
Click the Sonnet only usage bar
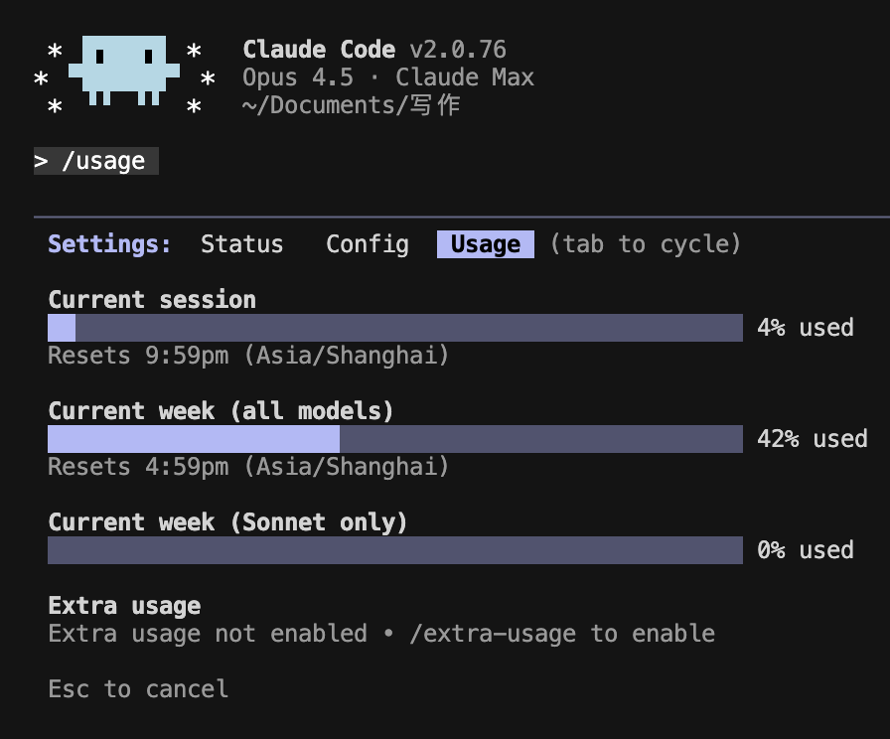pos(394,550)
